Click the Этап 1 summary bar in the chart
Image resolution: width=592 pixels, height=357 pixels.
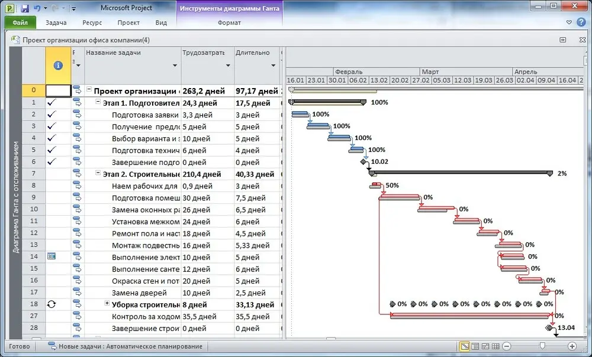point(327,102)
